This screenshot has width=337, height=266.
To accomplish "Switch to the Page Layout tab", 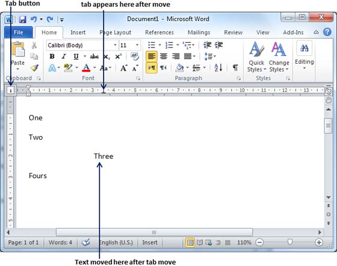I will (x=115, y=32).
